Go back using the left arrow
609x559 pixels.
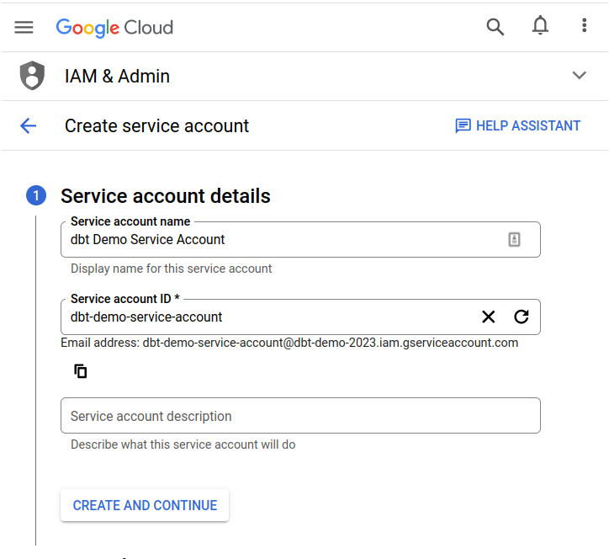tap(29, 126)
